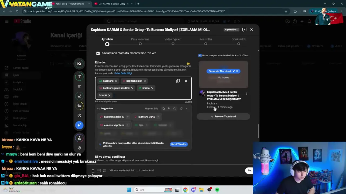Go to the Para kazanma step
Image resolution: width=346 pixels, height=194 pixels.
[140, 41]
